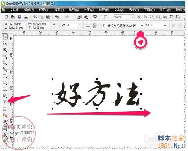The image size is (188, 151).
Task: Mirror the object horizontally
Action: coord(88,26)
